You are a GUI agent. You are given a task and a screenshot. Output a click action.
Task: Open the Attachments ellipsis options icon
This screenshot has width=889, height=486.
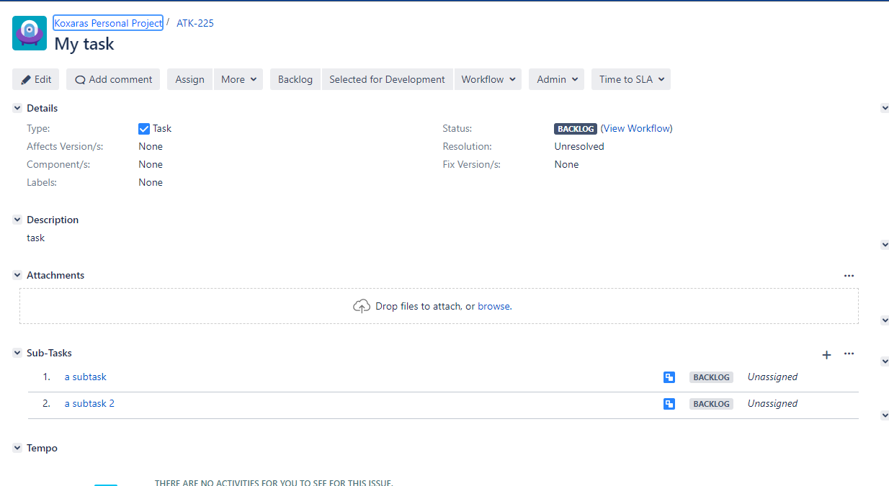coord(849,276)
